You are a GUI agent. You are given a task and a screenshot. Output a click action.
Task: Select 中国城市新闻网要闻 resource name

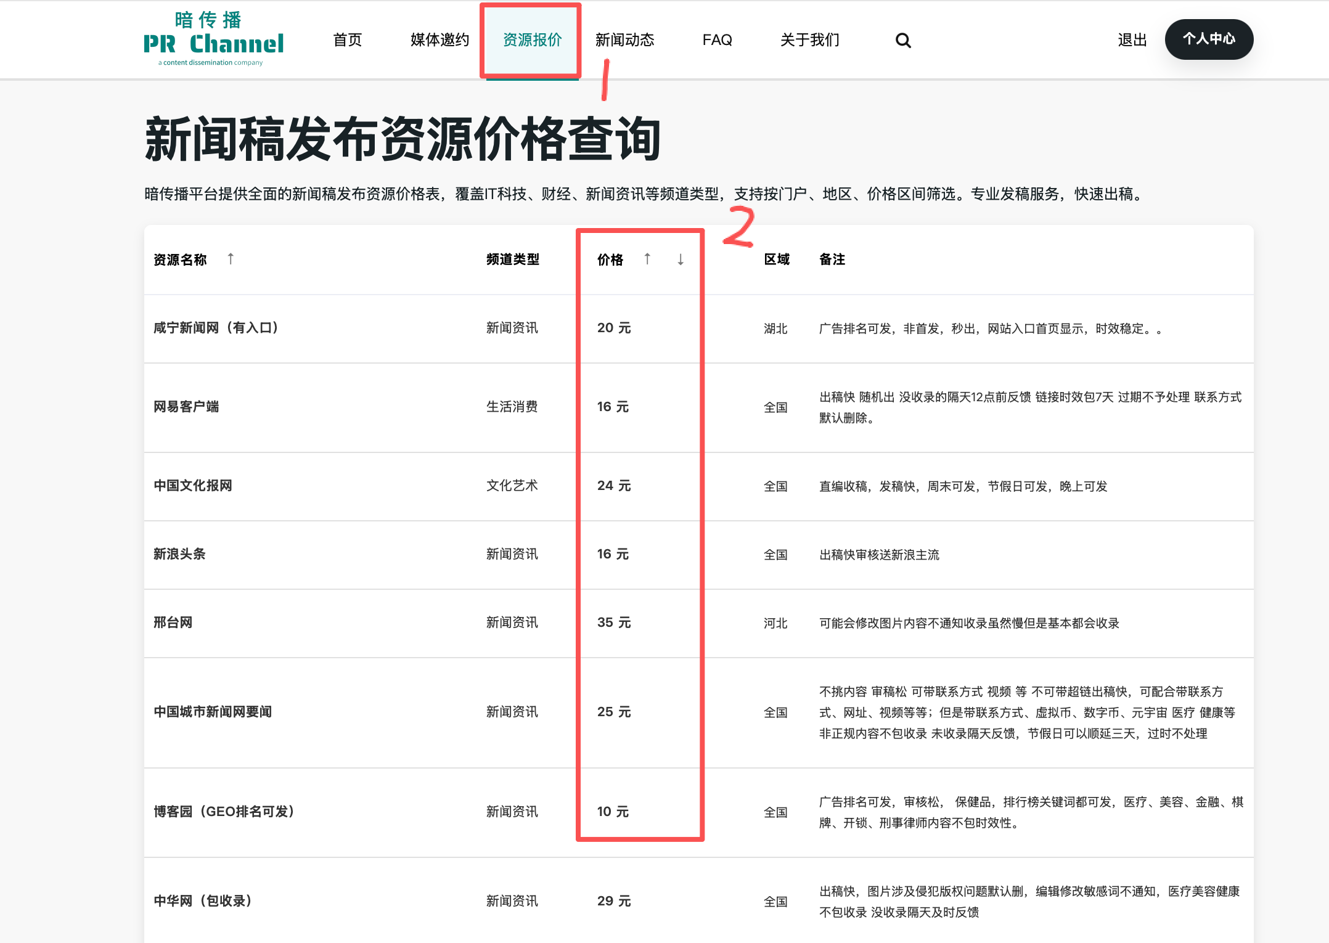tap(213, 712)
